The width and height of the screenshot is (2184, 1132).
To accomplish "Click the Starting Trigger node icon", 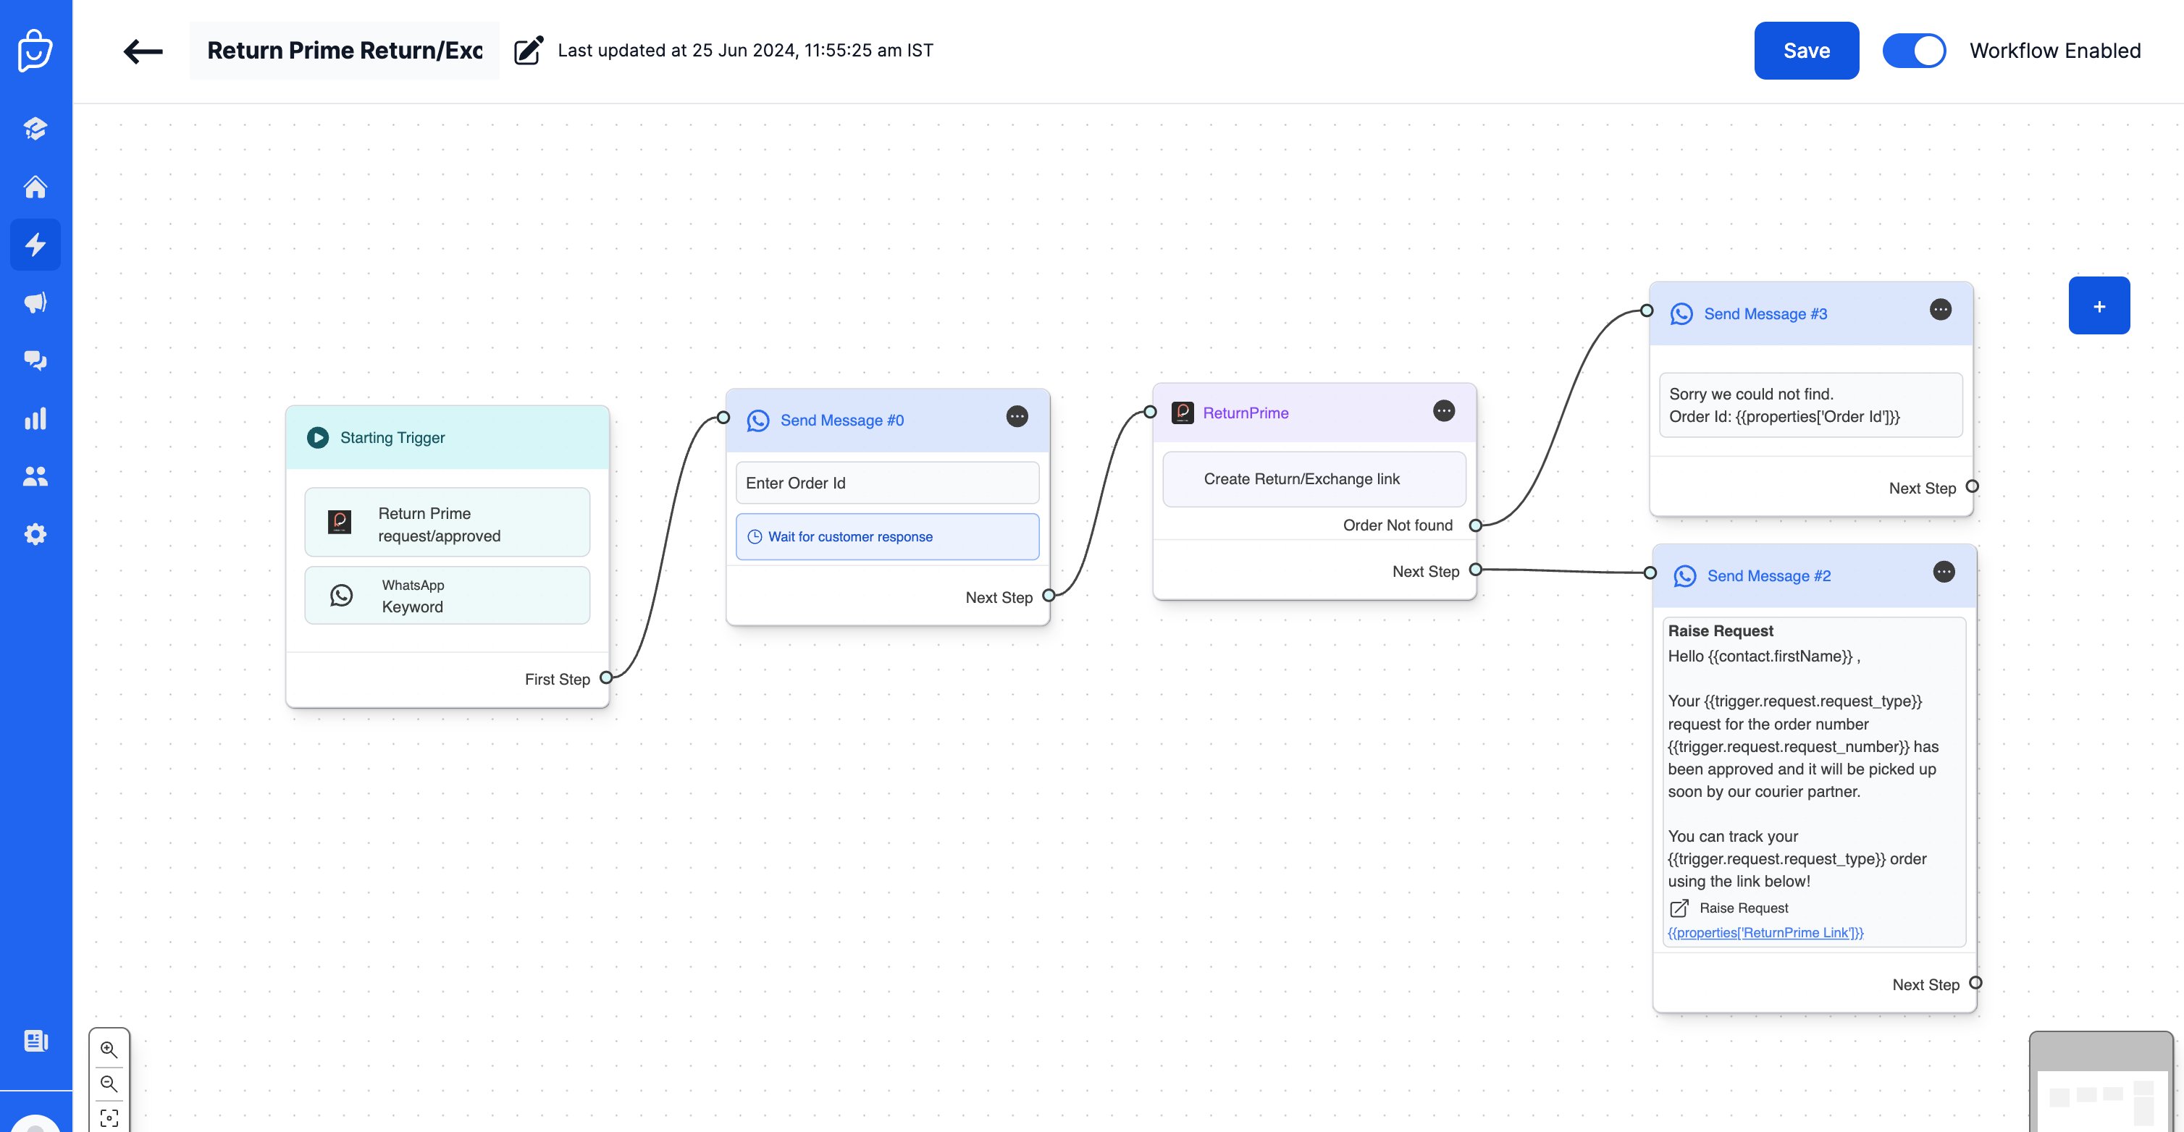I will coord(316,436).
